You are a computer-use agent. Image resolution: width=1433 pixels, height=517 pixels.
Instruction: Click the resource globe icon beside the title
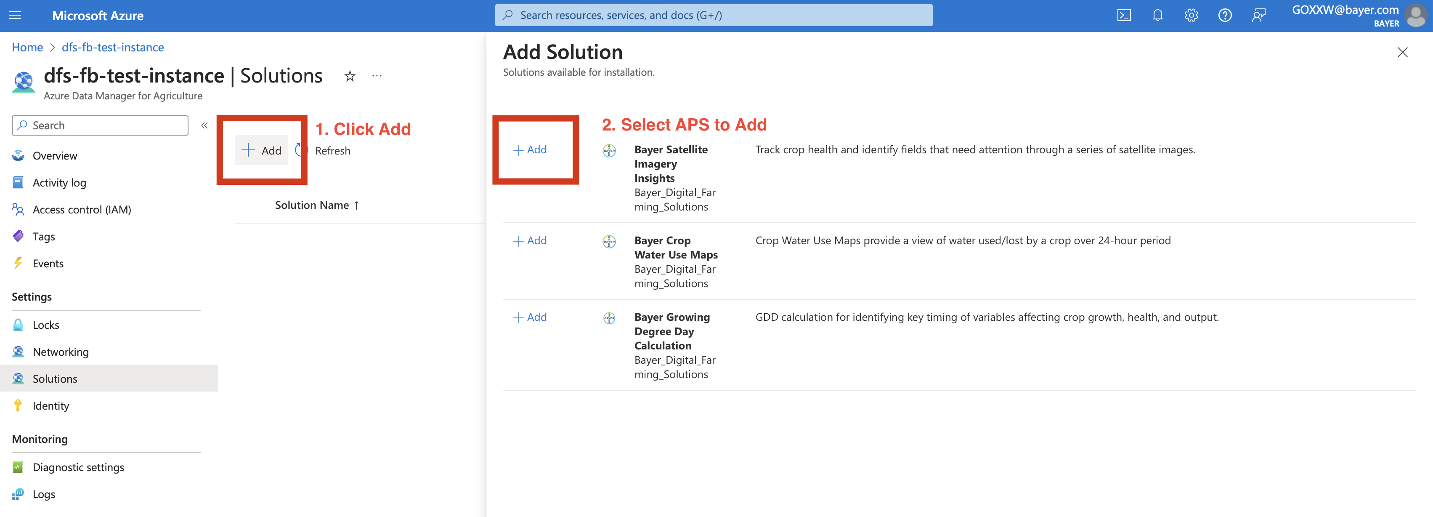pyautogui.click(x=24, y=82)
